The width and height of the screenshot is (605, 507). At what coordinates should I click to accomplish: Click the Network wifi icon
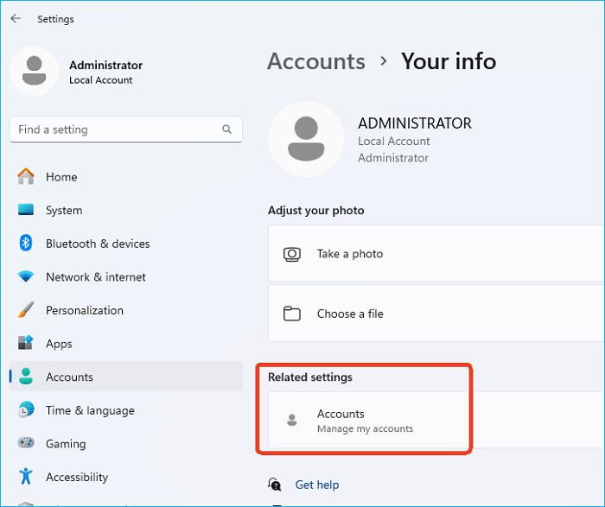coord(26,277)
